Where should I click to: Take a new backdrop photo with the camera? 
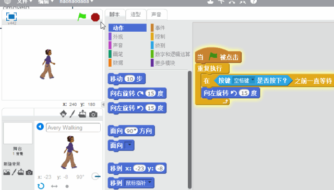29,172
